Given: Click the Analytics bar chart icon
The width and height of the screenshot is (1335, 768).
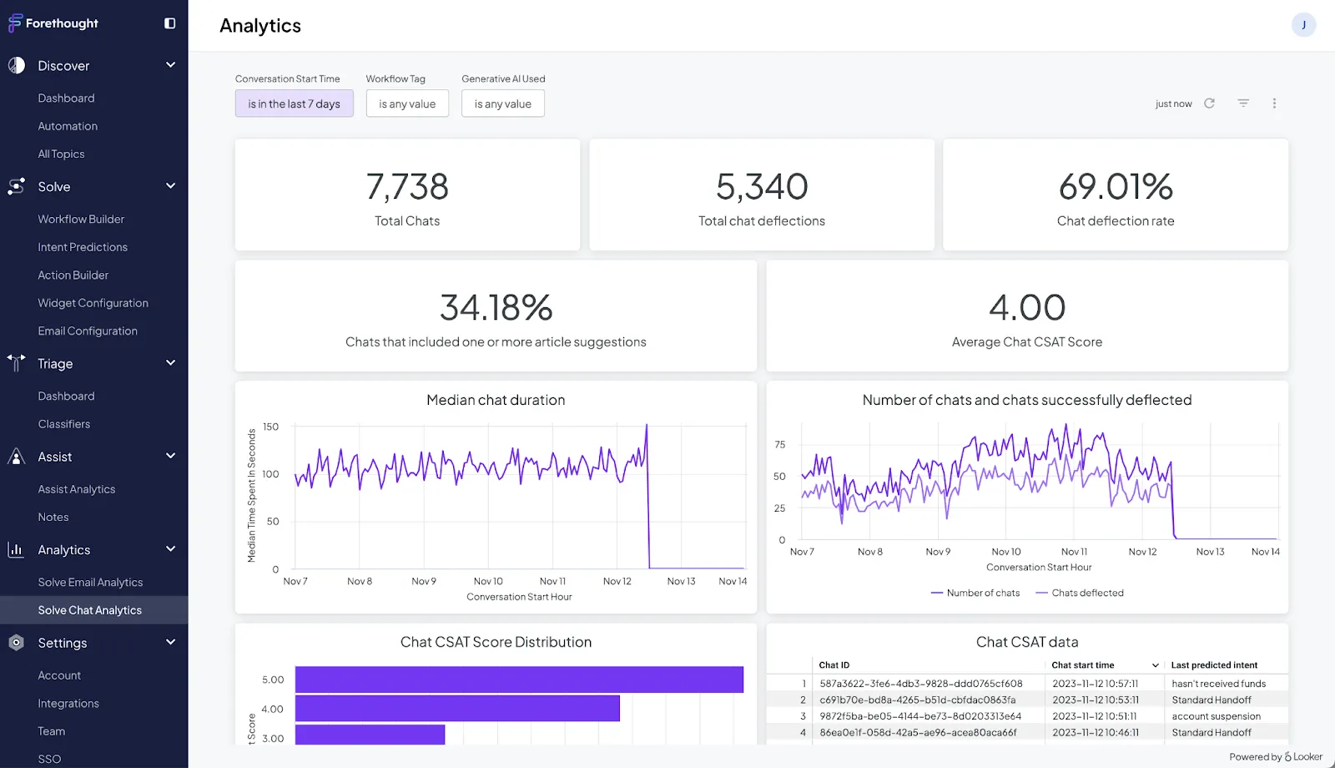Looking at the screenshot, I should [x=16, y=549].
